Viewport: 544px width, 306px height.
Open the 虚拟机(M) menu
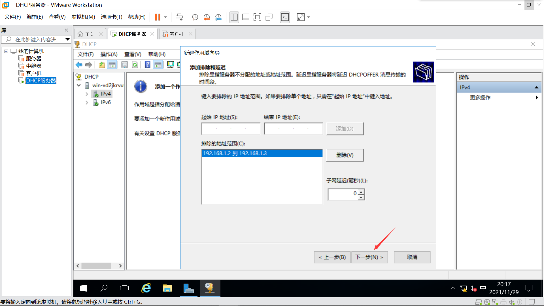tap(83, 17)
